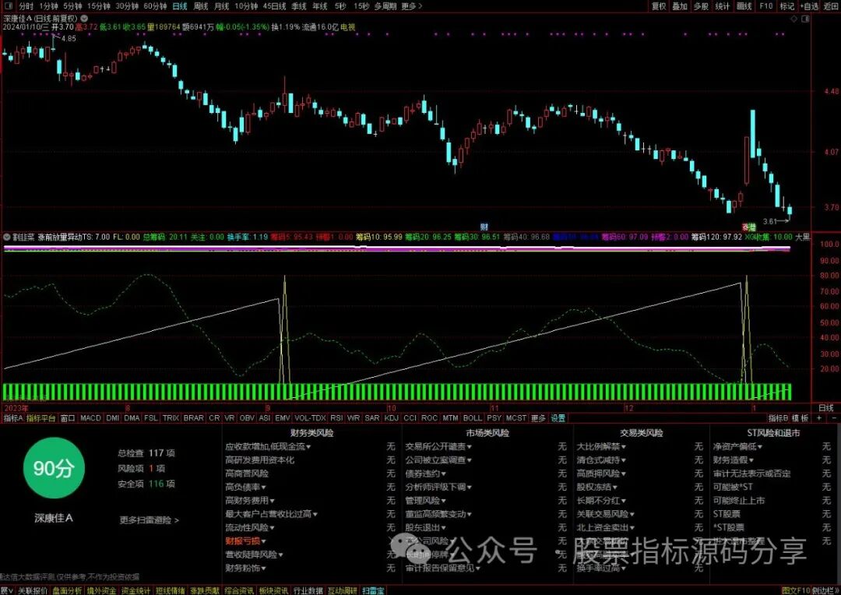Select the 周线 weekly period
This screenshot has height=595, width=841.
tap(201, 6)
